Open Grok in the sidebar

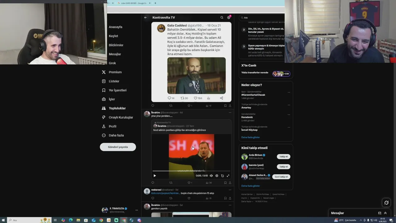pos(112,63)
